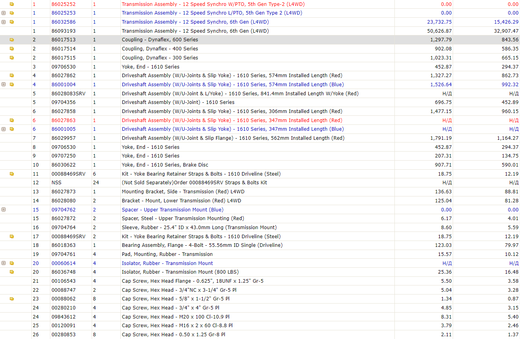Open the note icon for part 86027862
Viewport: 520px width, 339px height.
12,76
